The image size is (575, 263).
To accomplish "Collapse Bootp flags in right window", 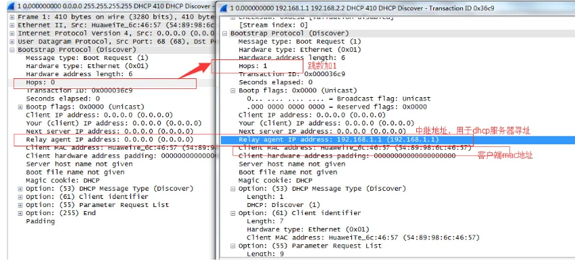I will click(x=233, y=90).
